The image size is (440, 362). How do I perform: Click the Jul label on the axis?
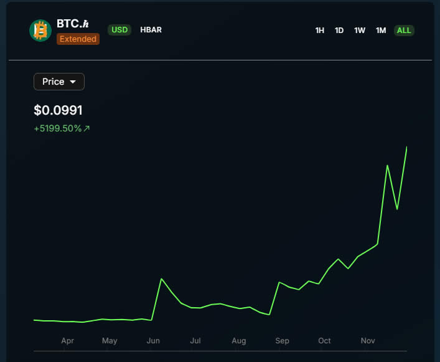click(195, 341)
